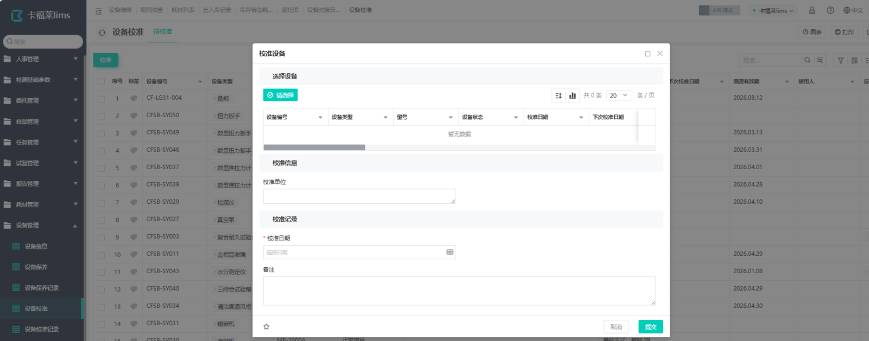Click the 设备信息 grid icon in sidebar
869x341 pixels.
[x=16, y=246]
